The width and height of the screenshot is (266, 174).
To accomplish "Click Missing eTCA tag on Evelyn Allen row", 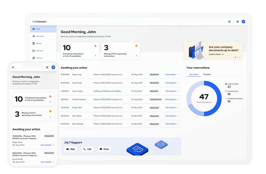I will click(154, 108).
